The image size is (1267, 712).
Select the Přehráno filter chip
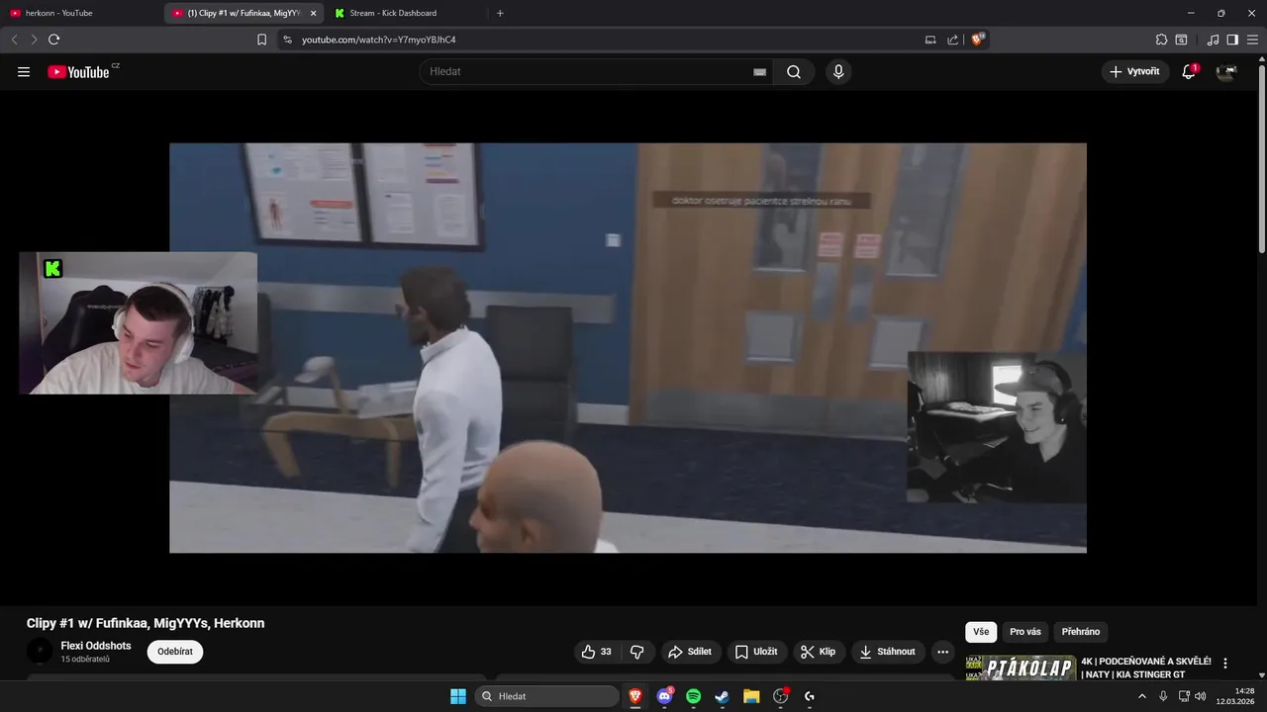[1081, 632]
